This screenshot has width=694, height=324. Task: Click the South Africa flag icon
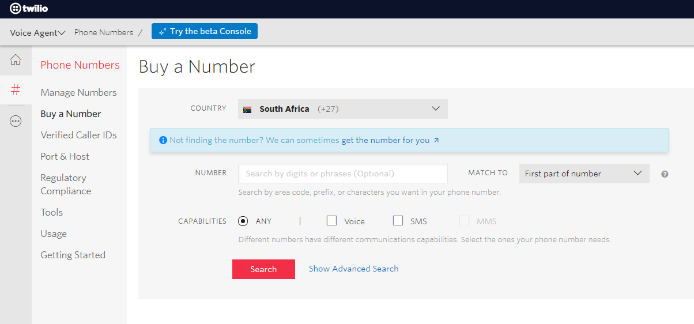(x=247, y=109)
